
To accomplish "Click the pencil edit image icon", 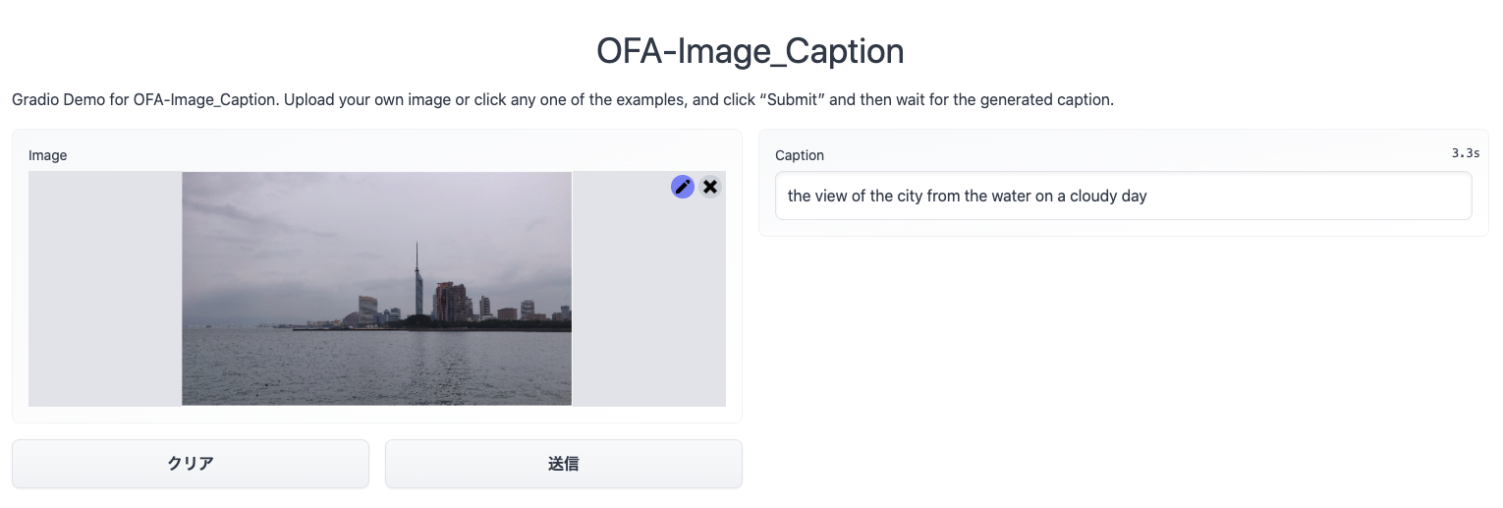I will click(x=683, y=187).
